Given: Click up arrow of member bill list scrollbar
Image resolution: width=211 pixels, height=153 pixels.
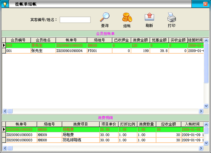Looking at the screenshot, I should click(206, 40).
